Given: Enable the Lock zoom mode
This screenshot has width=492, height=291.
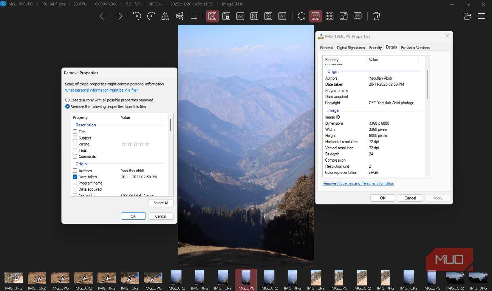Looking at the screenshot, I should [x=226, y=16].
